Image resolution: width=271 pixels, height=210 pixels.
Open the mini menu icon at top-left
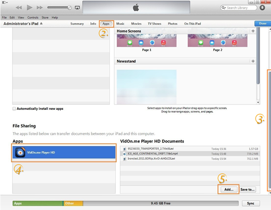point(4,2)
